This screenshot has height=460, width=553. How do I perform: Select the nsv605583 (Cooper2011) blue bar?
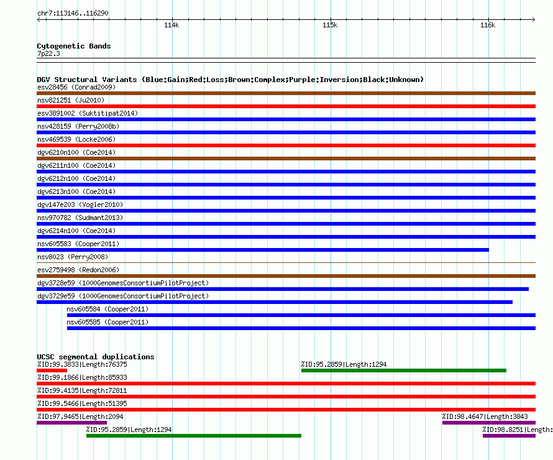(x=263, y=250)
